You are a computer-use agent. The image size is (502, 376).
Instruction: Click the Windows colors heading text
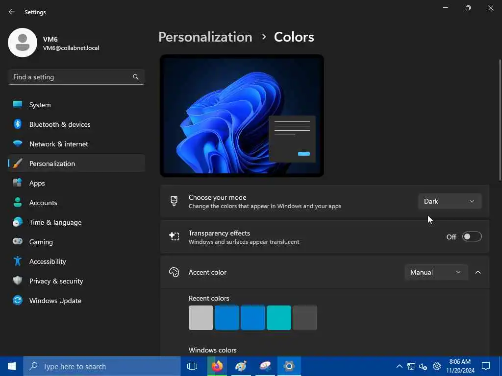tap(213, 350)
